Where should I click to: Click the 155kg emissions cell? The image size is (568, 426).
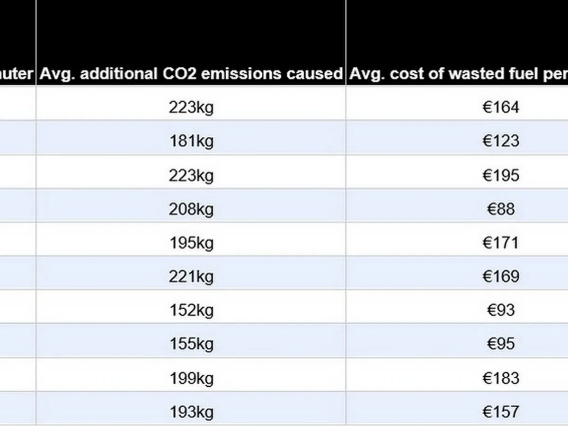(x=191, y=344)
